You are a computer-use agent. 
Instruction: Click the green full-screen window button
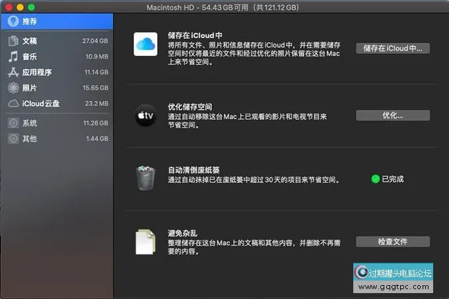click(32, 7)
